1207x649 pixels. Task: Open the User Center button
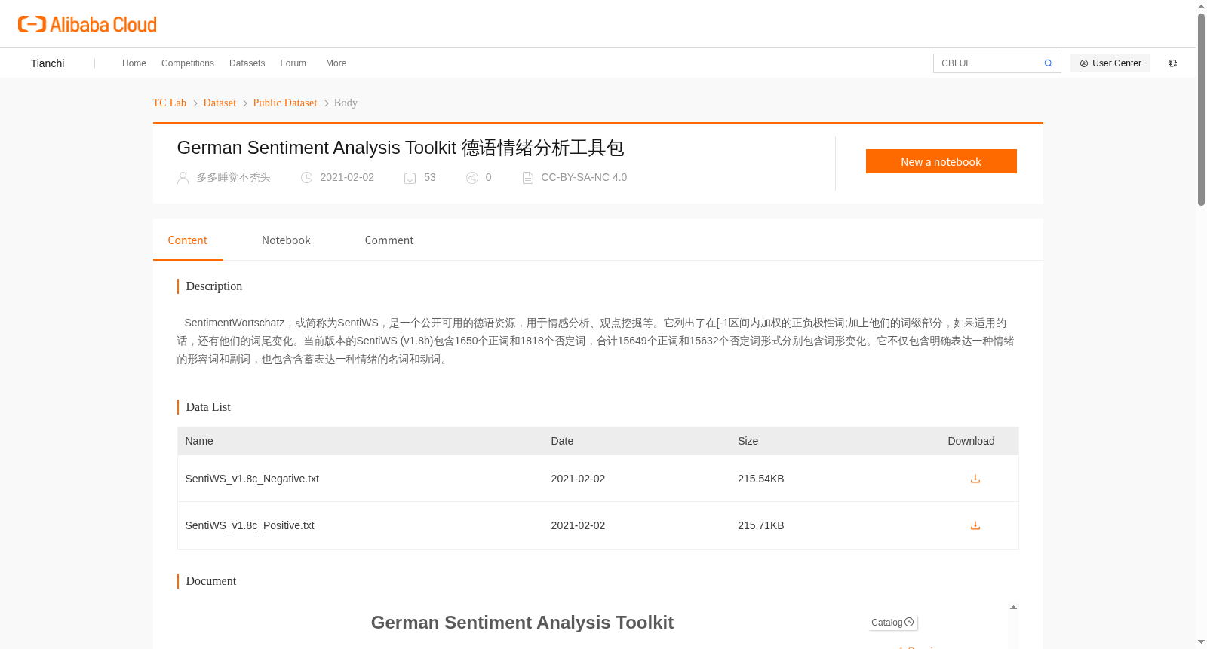[1110, 63]
